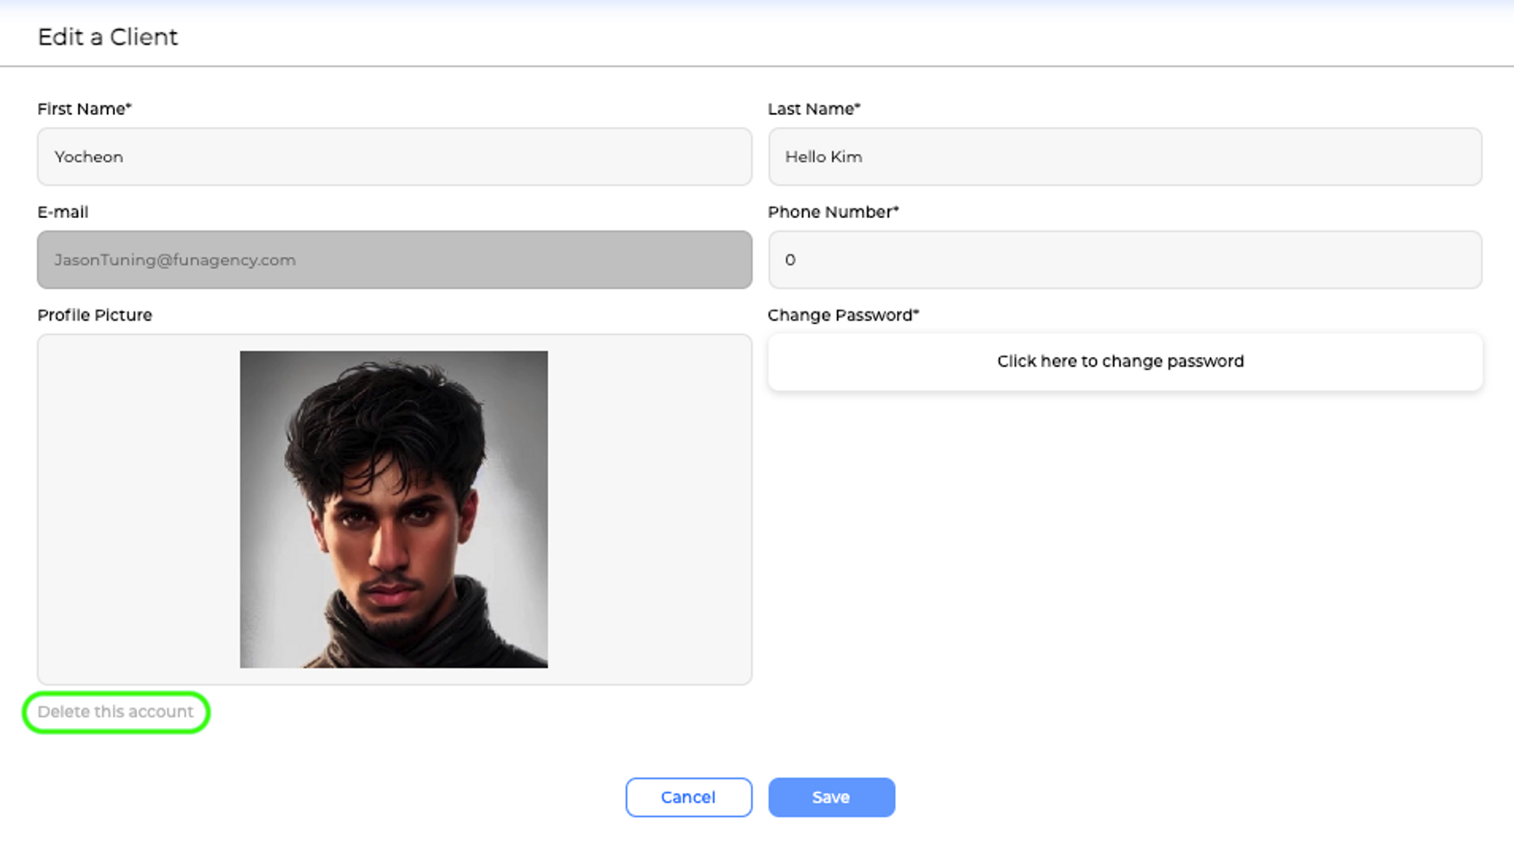
Task: Click the greyed-out E-mail field
Action: point(394,260)
